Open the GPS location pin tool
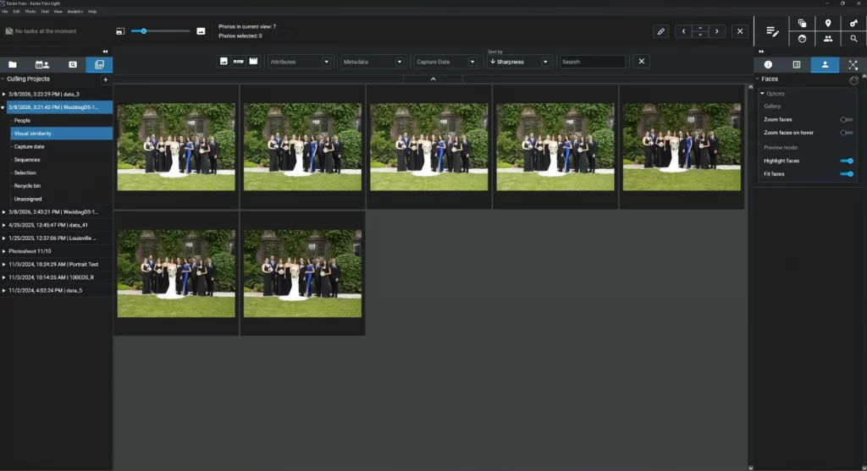 pos(827,24)
